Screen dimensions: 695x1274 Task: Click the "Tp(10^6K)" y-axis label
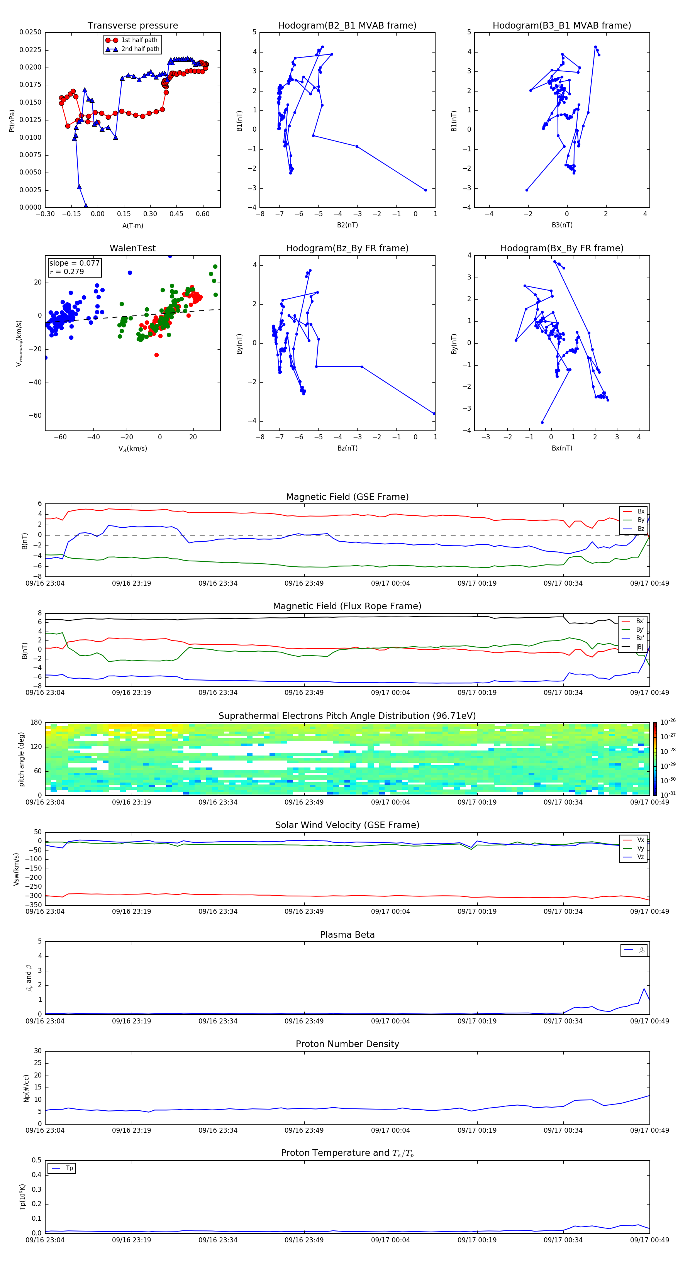point(22,1197)
